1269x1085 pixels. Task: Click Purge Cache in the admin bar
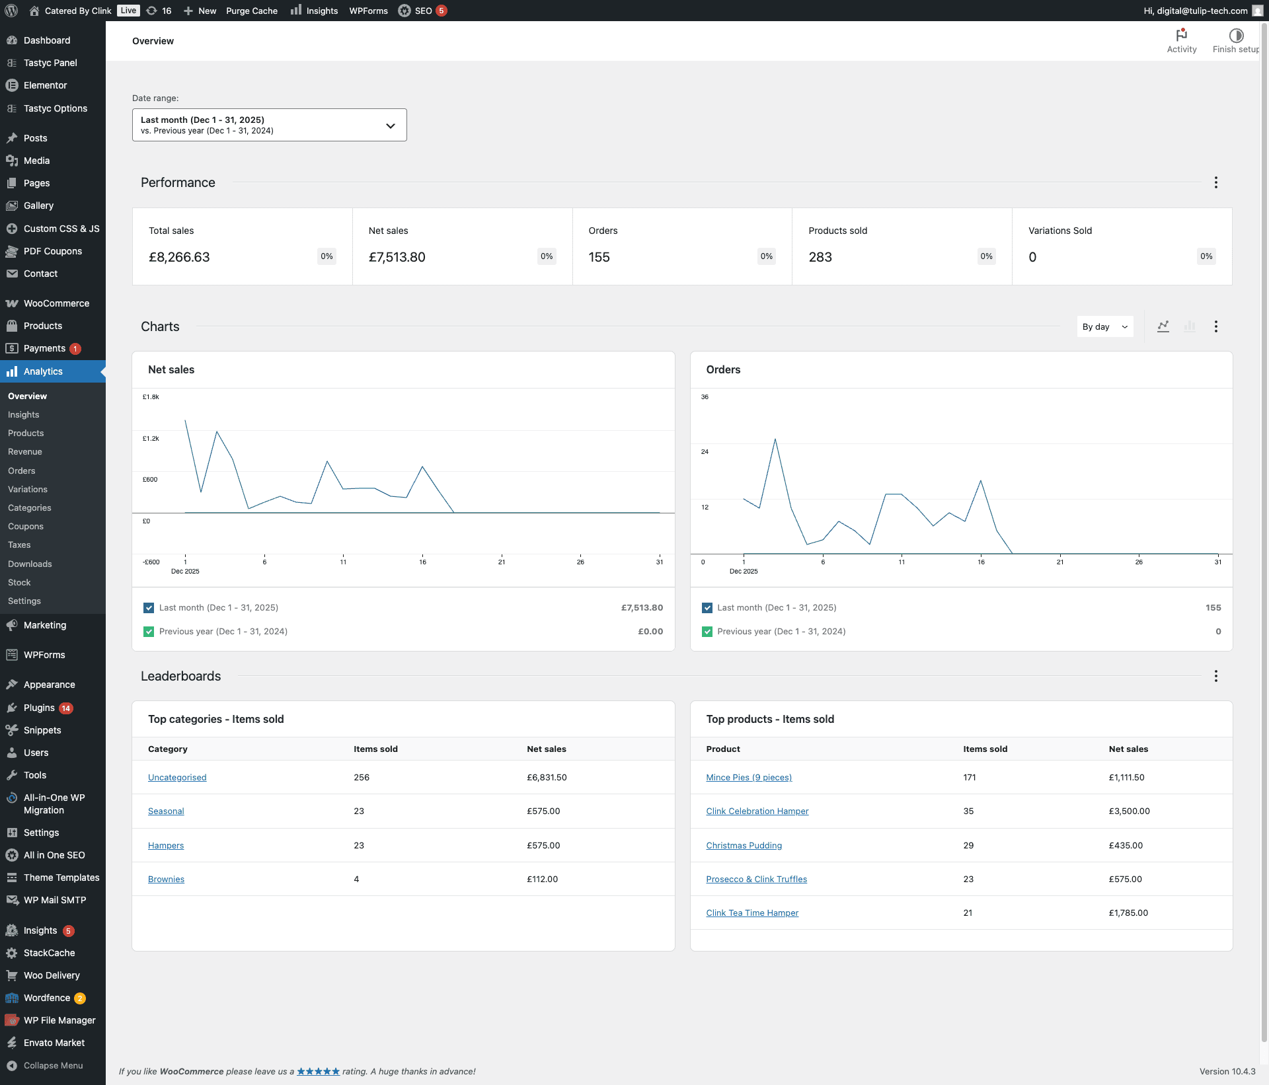pos(251,11)
